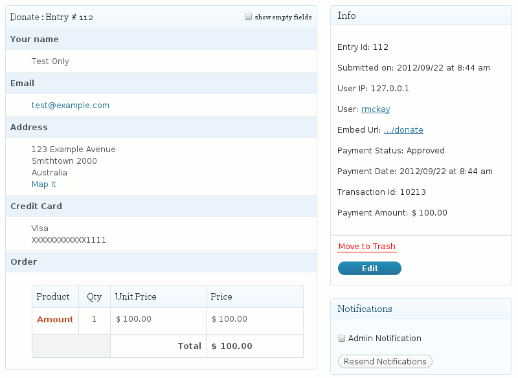Click the Transaction Id 10213 text

coord(381,192)
